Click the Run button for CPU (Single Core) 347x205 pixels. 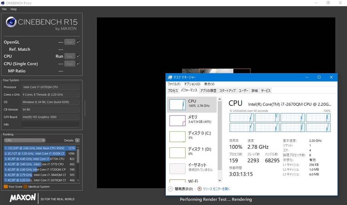click(70, 64)
